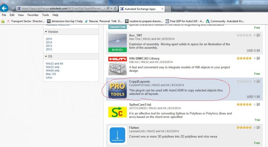This screenshot has width=268, height=147.
Task: Click Hilti BIM/CAD Library star rating
Action: click(244, 58)
